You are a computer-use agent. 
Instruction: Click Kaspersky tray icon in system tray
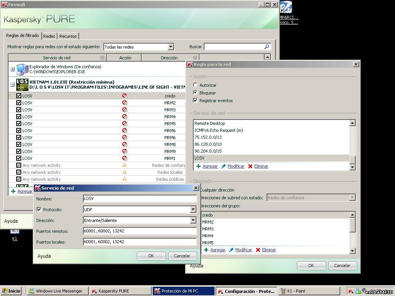[351, 291]
